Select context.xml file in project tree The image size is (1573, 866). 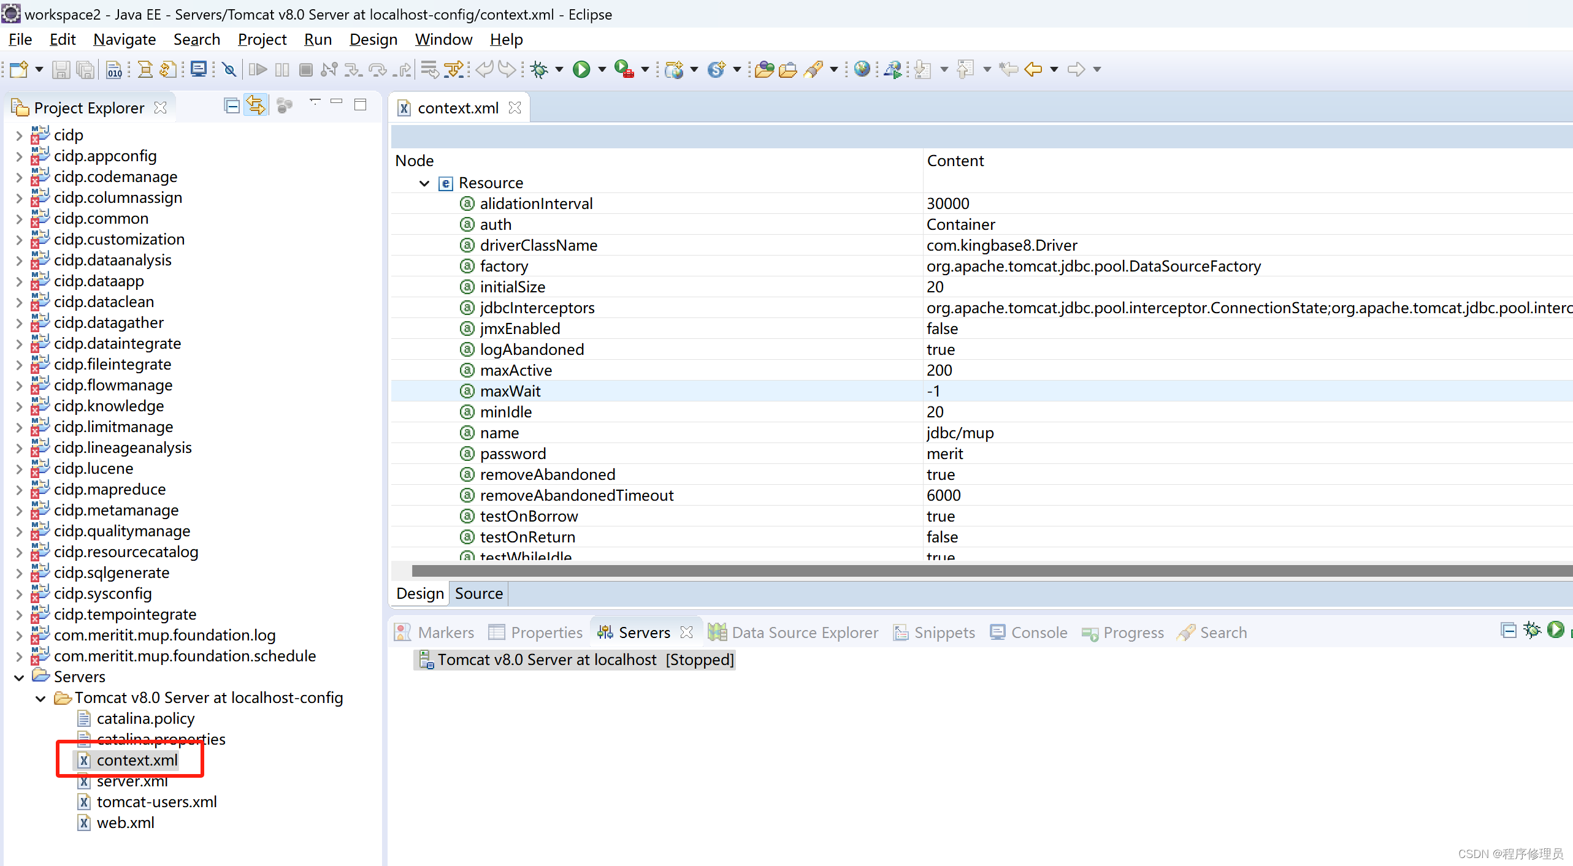coord(137,759)
